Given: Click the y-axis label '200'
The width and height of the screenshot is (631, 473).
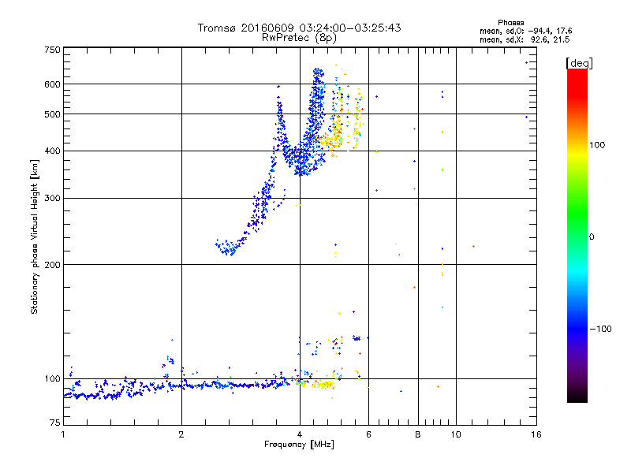Looking at the screenshot, I should [x=53, y=265].
